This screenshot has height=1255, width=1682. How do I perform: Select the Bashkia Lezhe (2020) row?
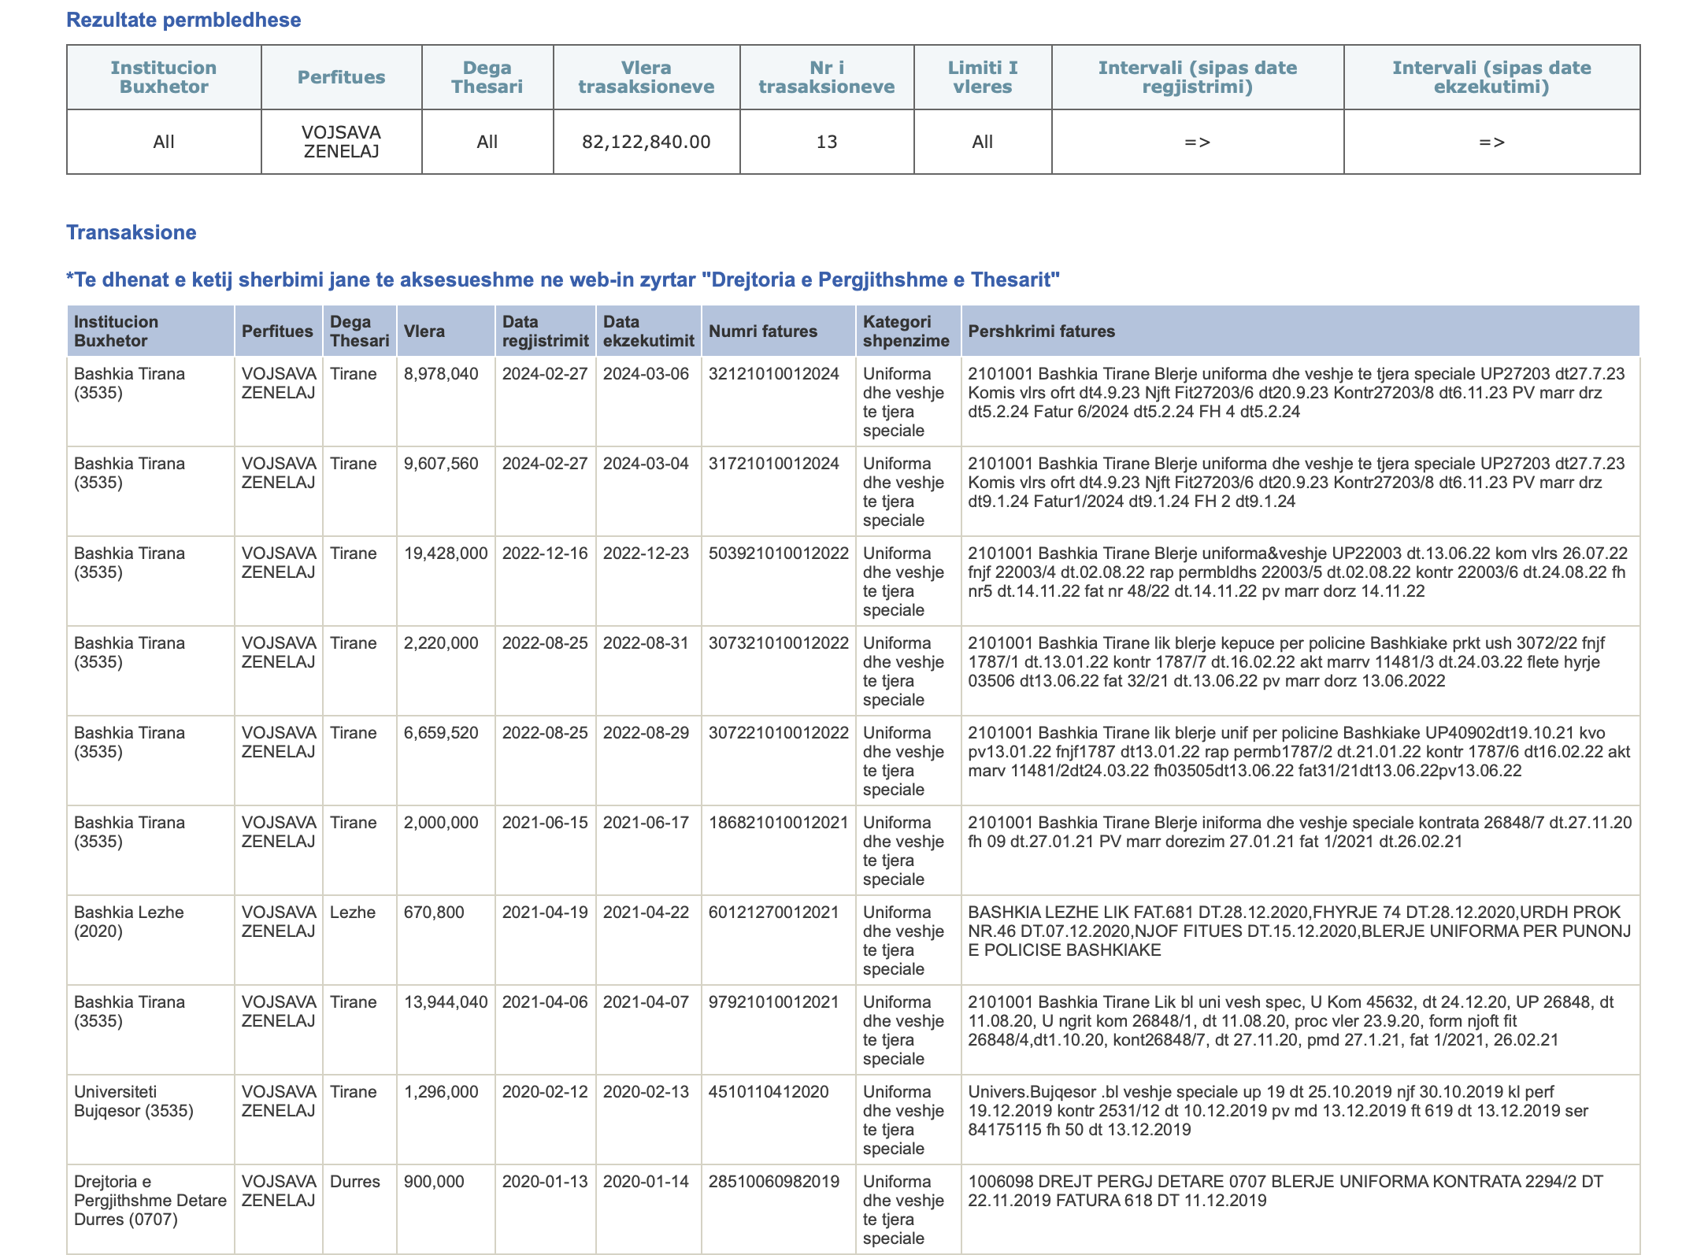click(x=128, y=922)
